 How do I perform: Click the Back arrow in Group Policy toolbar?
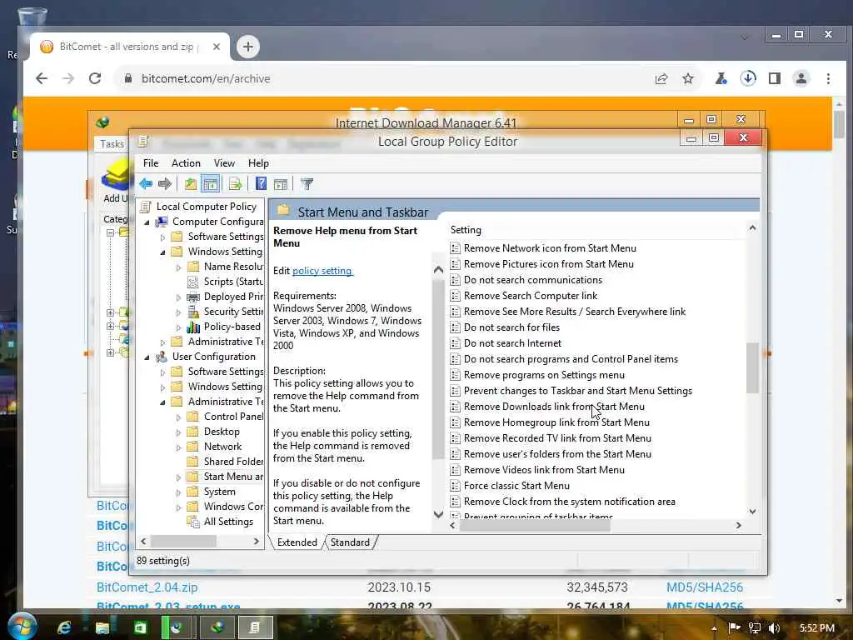pos(146,184)
